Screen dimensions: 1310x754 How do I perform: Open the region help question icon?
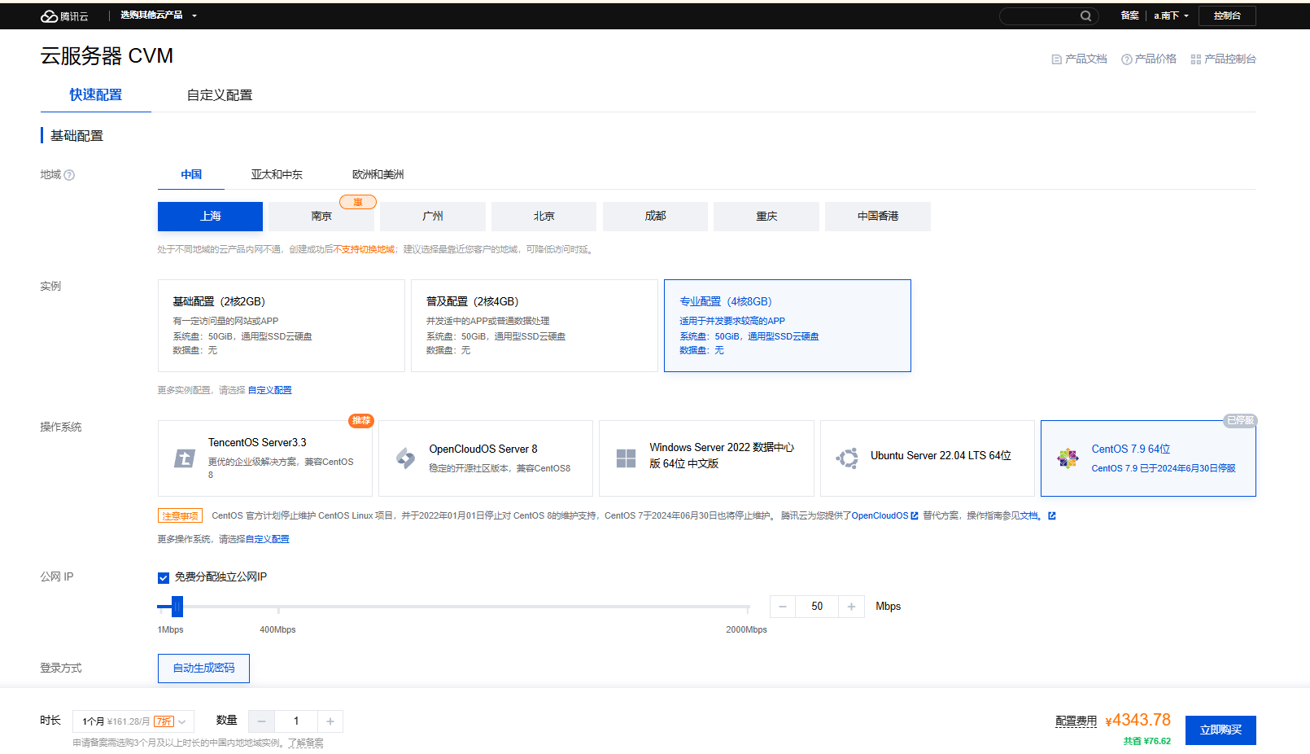69,175
